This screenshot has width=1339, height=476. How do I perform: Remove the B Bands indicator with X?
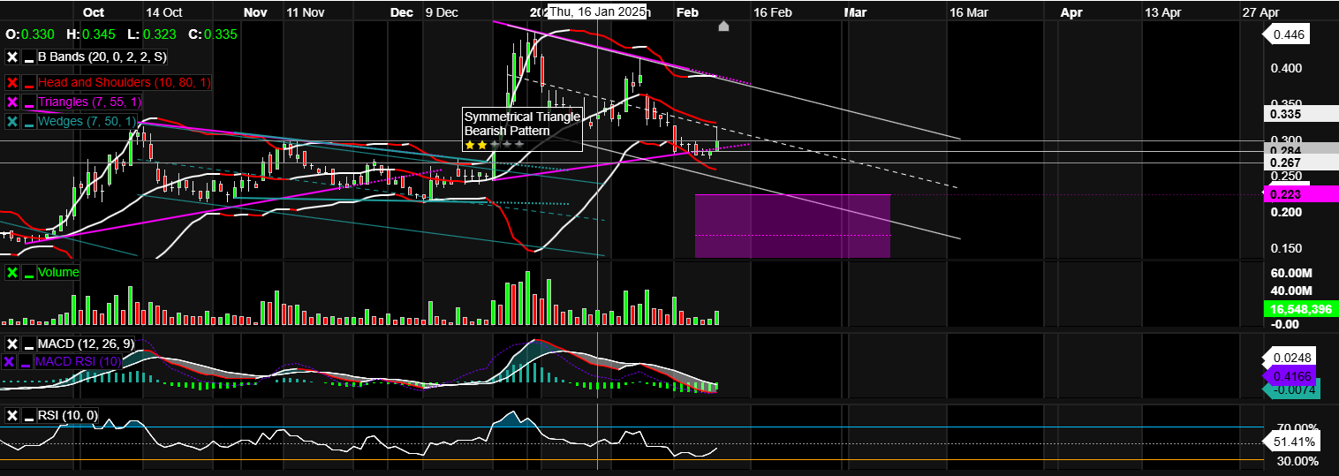12,57
